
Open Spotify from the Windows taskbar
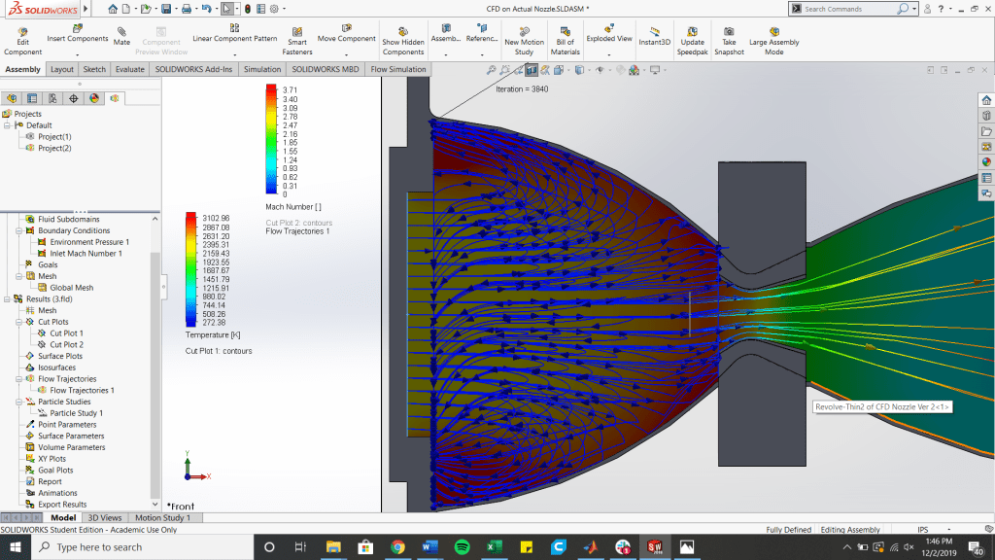tap(462, 547)
